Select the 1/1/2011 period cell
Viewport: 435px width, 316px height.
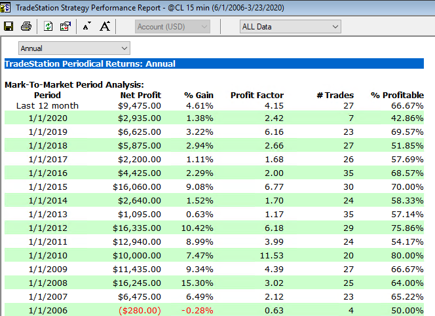(48, 242)
